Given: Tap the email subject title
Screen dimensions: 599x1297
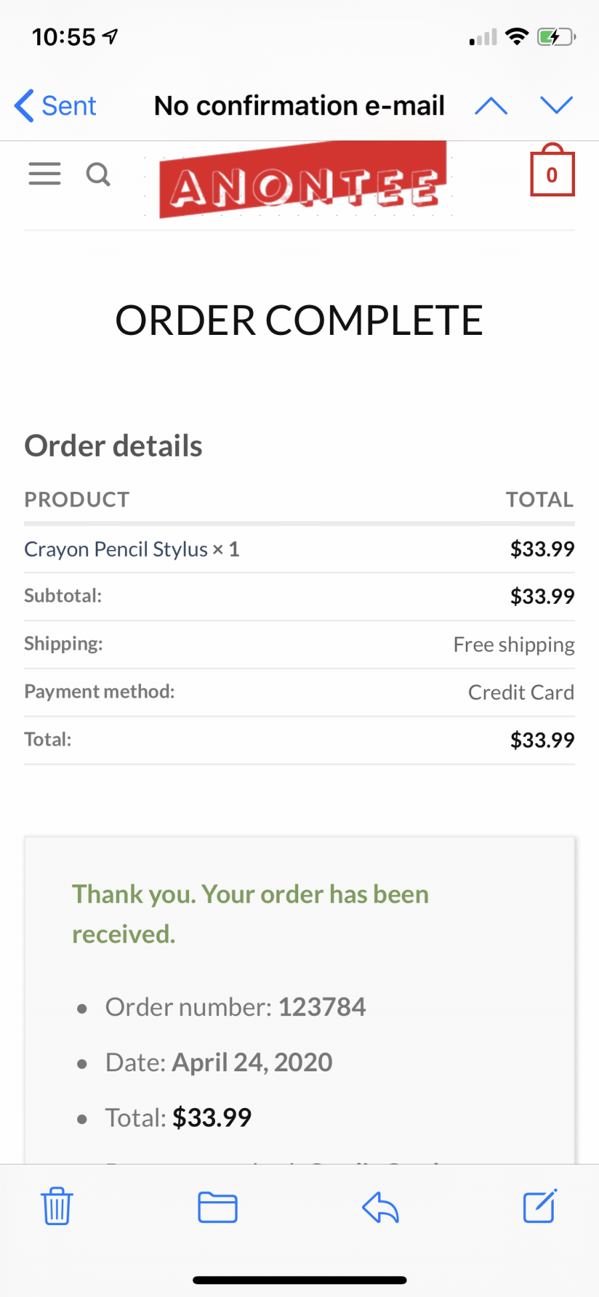Looking at the screenshot, I should [x=299, y=106].
